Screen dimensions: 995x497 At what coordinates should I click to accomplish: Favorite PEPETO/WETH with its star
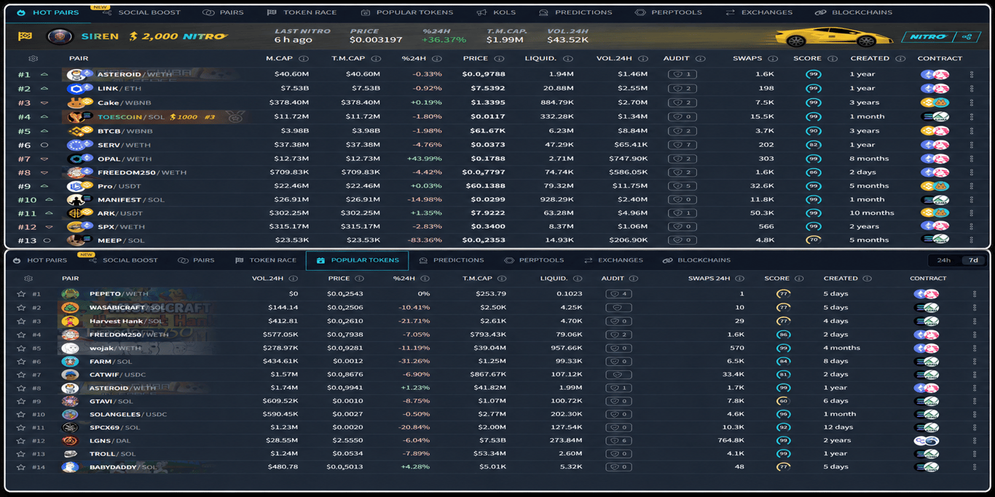tap(20, 294)
